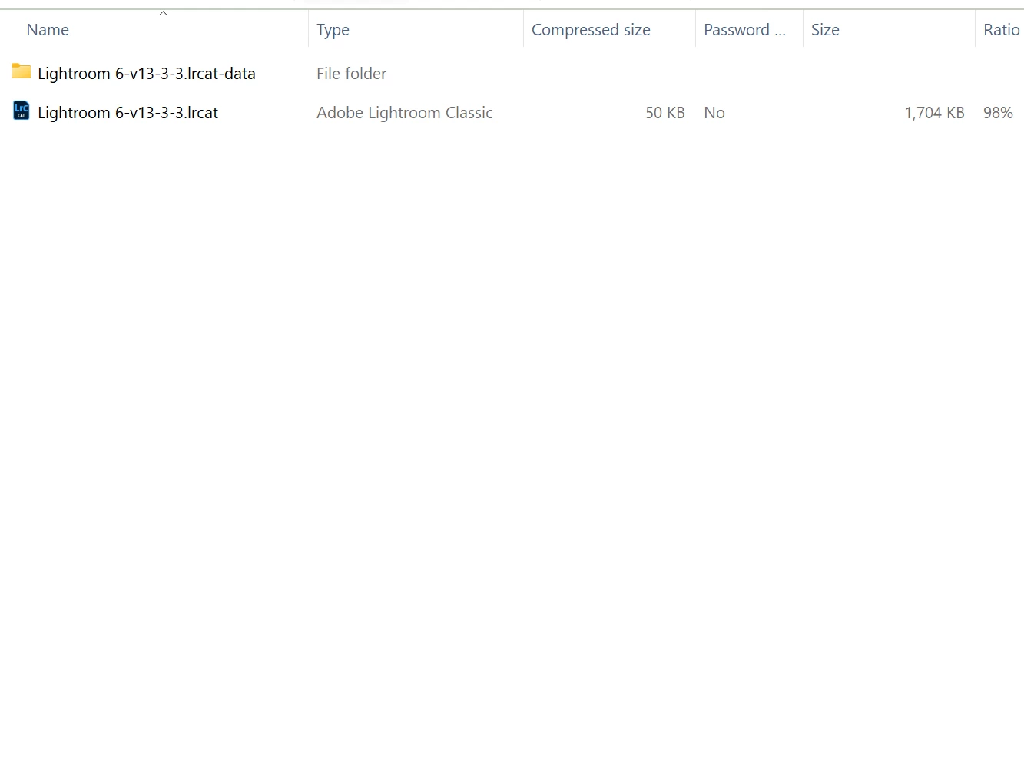Click the No password value
This screenshot has height=771, width=1024.
pos(714,113)
